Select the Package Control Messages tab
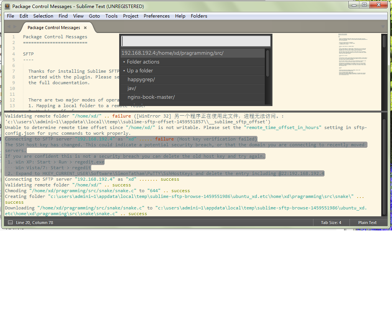This screenshot has width=392, height=330. coord(54,28)
